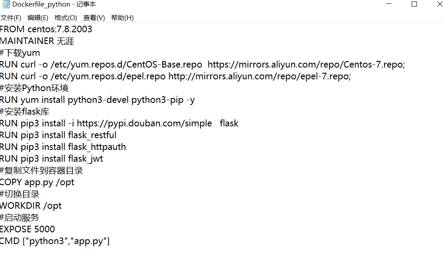Viewport: 443px width, 258px height.
Task: Click the MAINTAINER 无涯 line
Action: pyautogui.click(x=37, y=41)
